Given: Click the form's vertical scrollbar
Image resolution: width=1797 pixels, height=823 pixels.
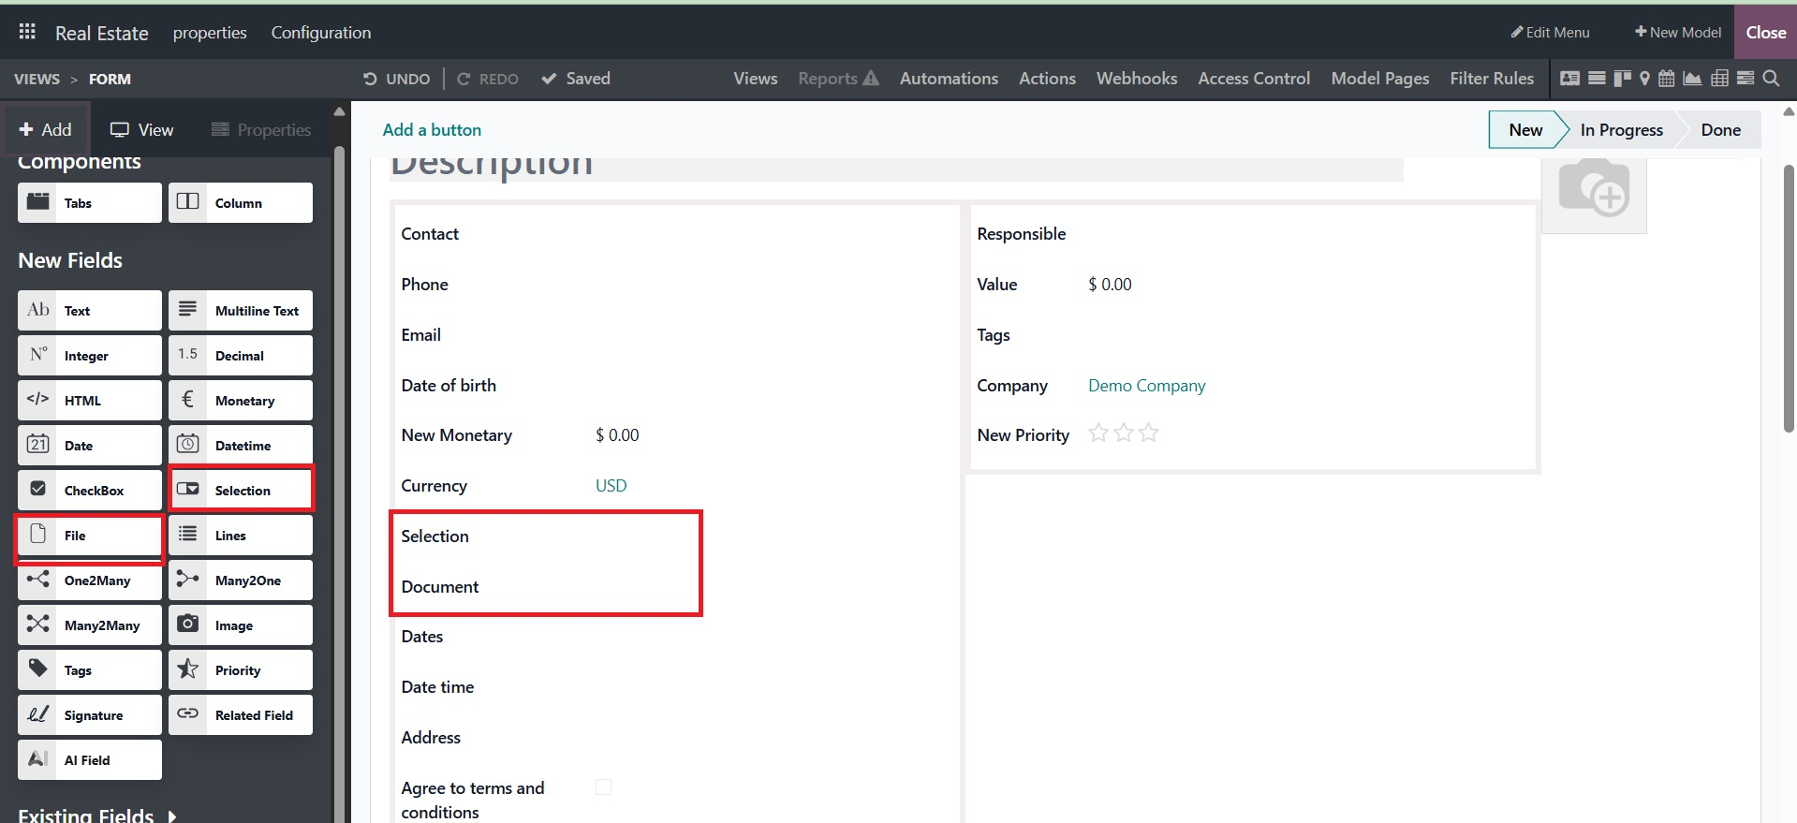Looking at the screenshot, I should [x=1788, y=298].
